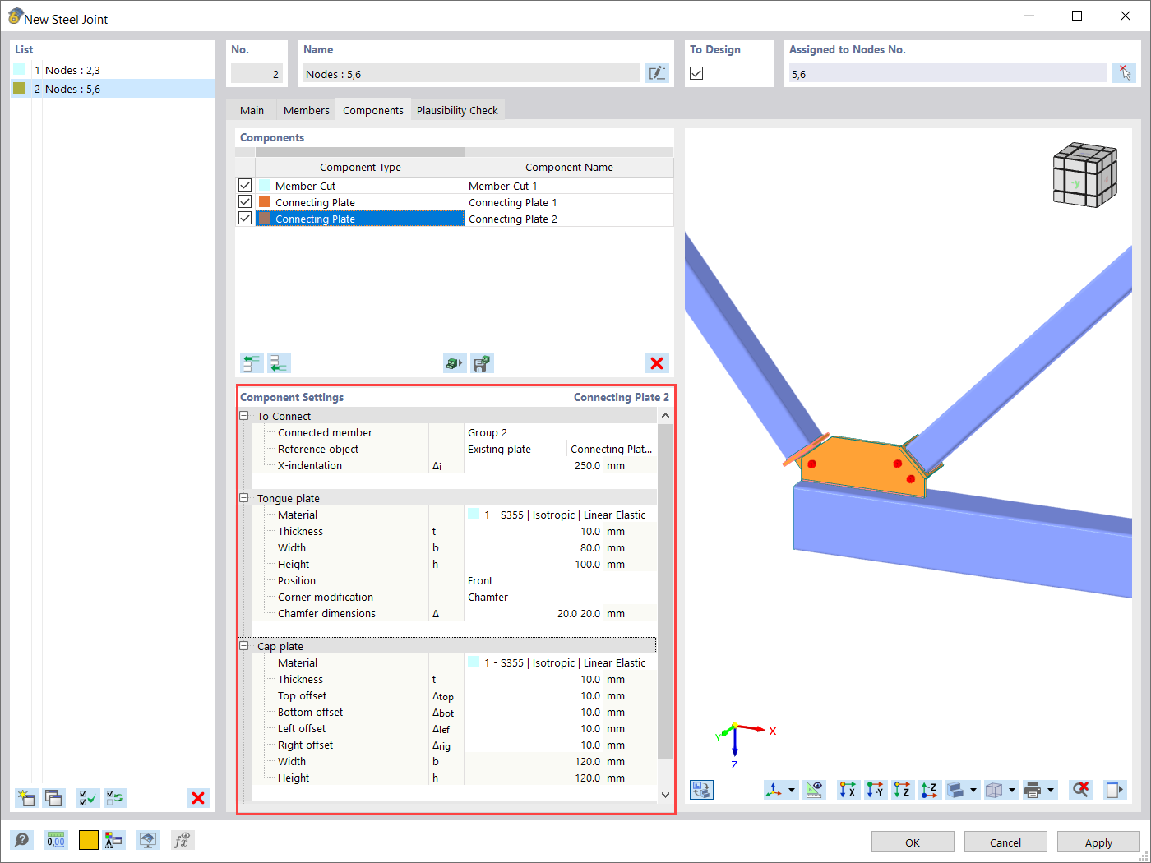Uncheck the Member Cut component checkbox
1151x863 pixels.
click(245, 186)
